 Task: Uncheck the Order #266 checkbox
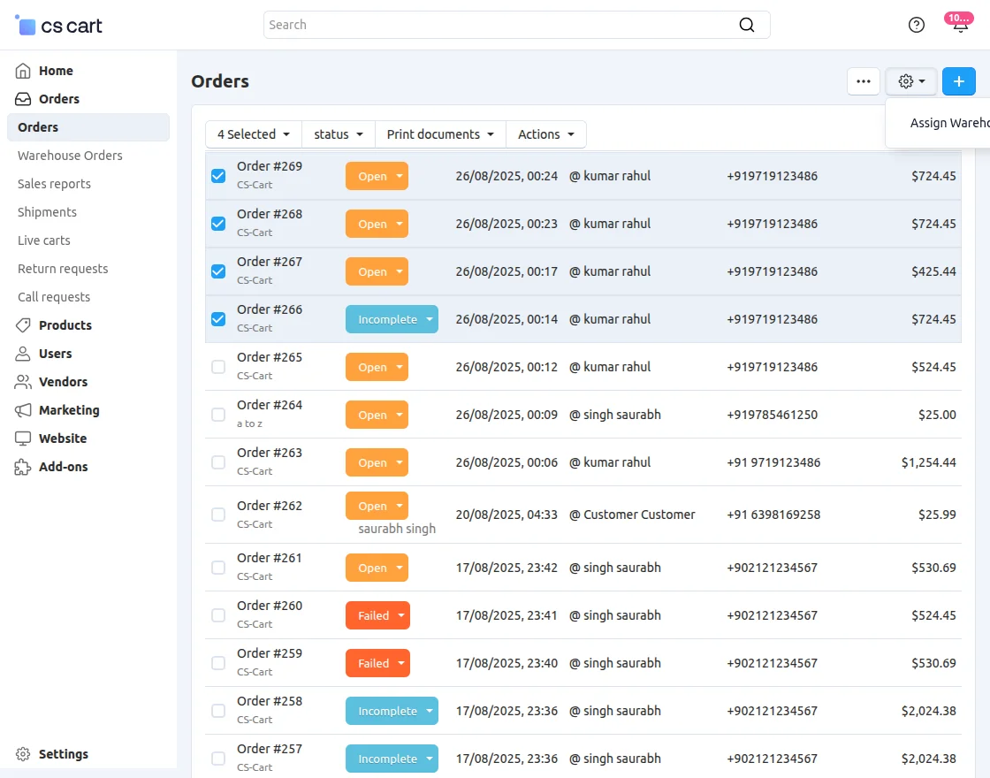(218, 319)
